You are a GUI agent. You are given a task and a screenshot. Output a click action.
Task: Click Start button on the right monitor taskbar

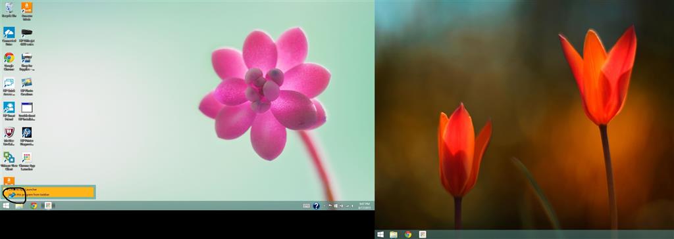[380, 234]
